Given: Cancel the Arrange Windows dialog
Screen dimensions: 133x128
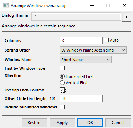Looking at the screenshot, I should coord(118,123).
